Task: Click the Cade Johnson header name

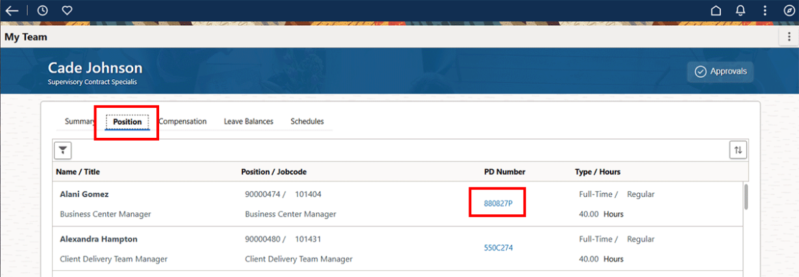Action: tap(96, 68)
